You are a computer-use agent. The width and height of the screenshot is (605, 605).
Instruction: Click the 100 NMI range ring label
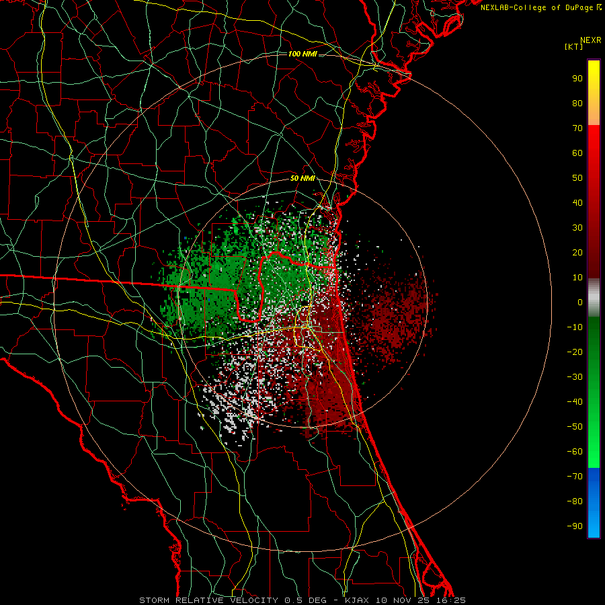[302, 54]
